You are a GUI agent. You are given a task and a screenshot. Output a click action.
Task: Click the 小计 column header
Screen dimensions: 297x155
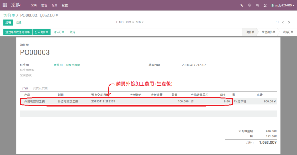click(260, 95)
